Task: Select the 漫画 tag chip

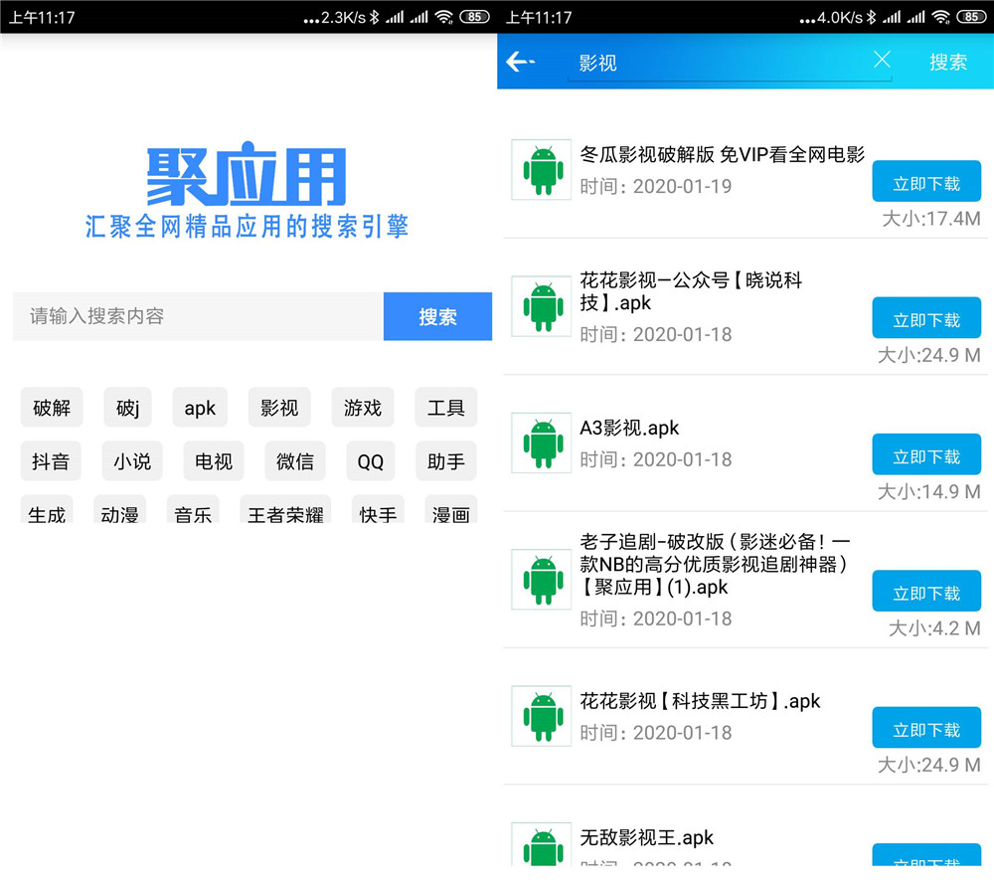Action: tap(450, 512)
